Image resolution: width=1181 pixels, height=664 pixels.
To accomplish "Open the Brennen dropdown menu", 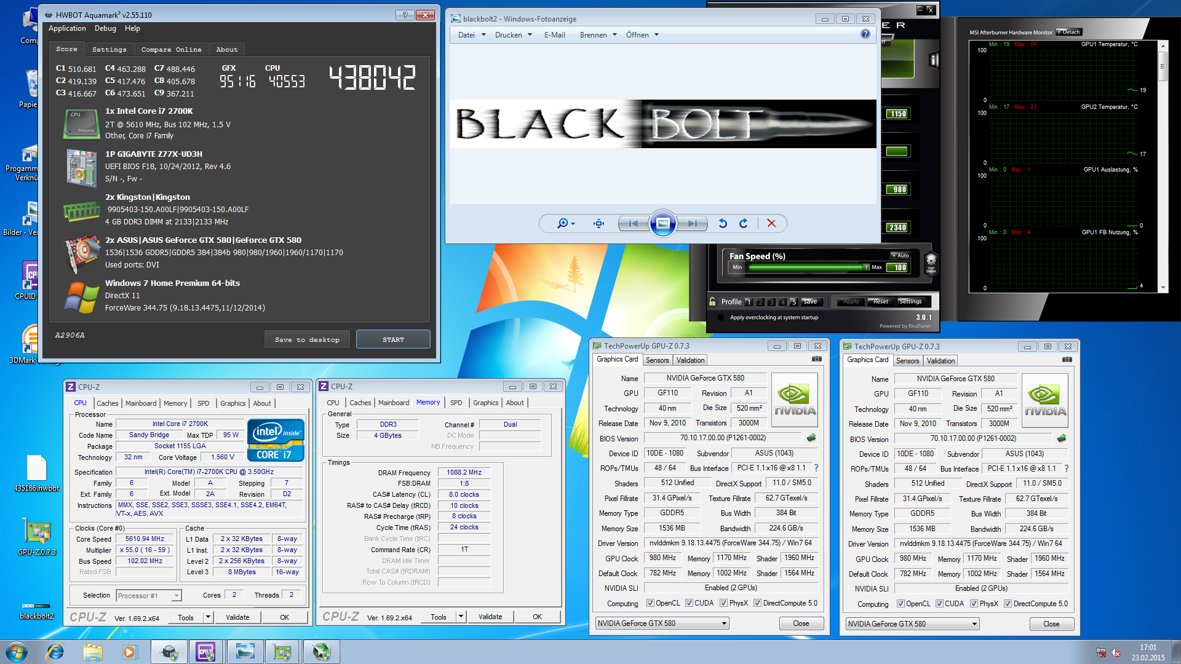I will (598, 35).
